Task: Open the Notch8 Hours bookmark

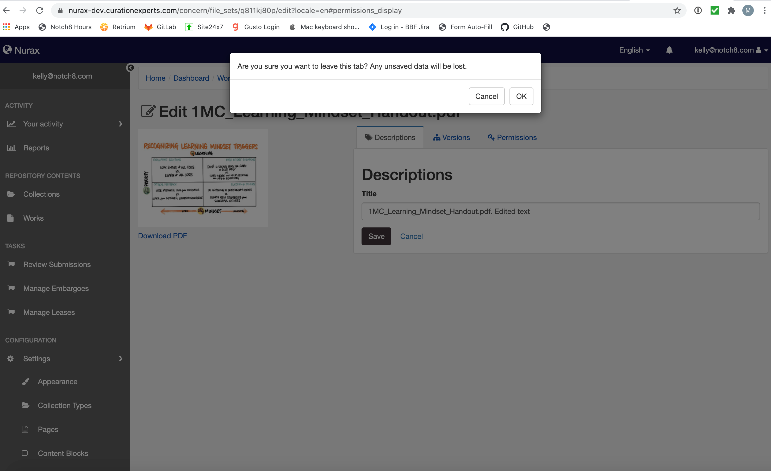Action: click(65, 27)
